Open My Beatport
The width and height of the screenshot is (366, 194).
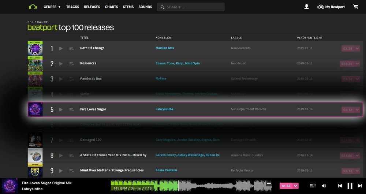tap(331, 7)
